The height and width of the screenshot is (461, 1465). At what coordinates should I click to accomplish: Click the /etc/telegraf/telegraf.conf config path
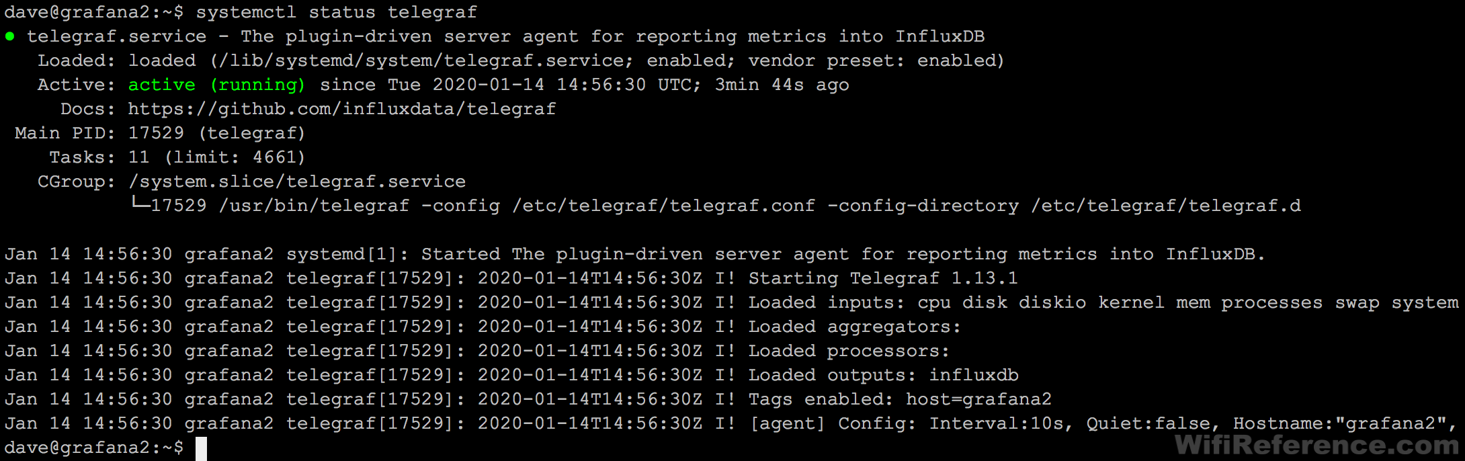click(x=663, y=206)
